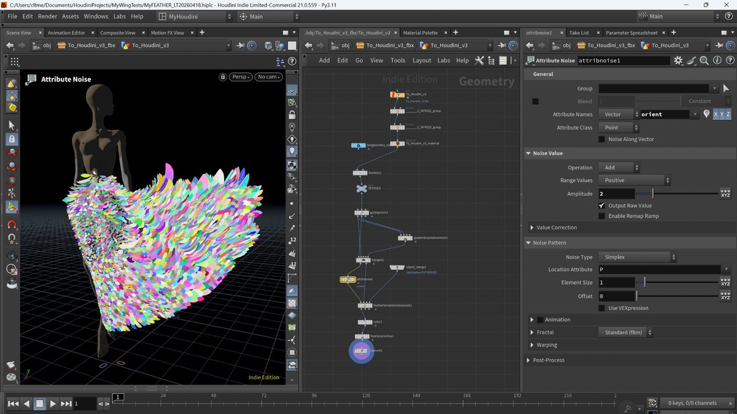Enable the Noise Along Vector checkbox

tap(602, 139)
